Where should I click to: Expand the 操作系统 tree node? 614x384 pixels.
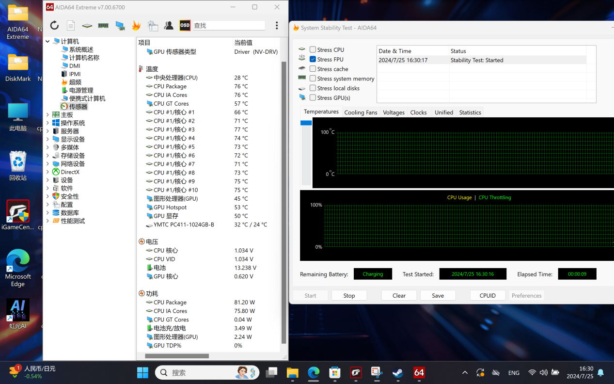click(47, 123)
